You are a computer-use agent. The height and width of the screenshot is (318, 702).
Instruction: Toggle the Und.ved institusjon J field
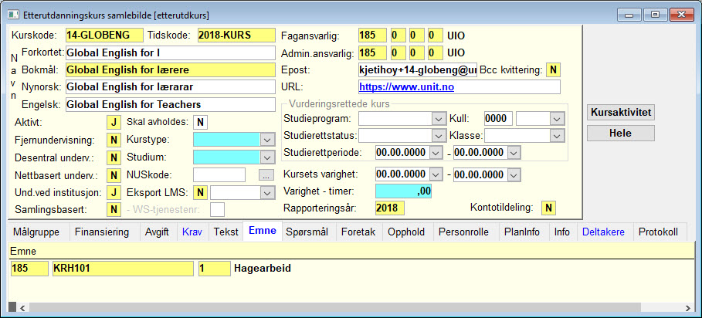(x=114, y=193)
